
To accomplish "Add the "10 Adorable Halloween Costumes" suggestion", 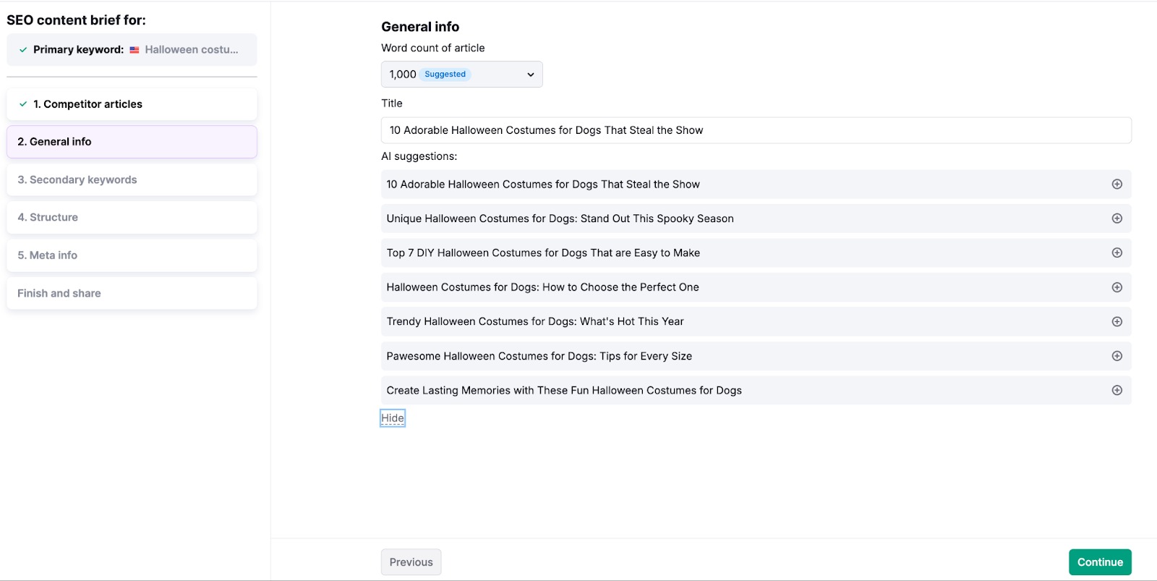I will (x=1117, y=184).
